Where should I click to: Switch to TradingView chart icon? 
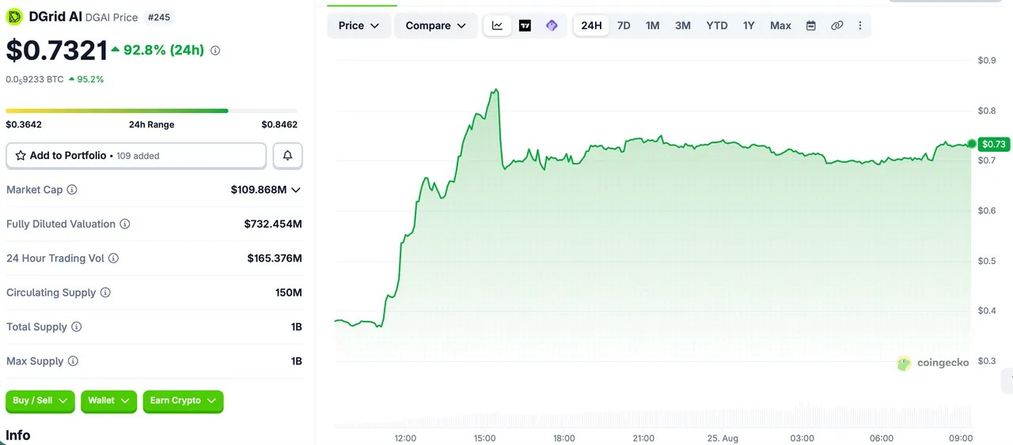[x=525, y=25]
